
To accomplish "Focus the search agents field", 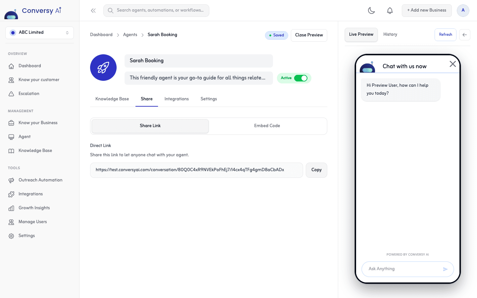I will pyautogui.click(x=156, y=10).
